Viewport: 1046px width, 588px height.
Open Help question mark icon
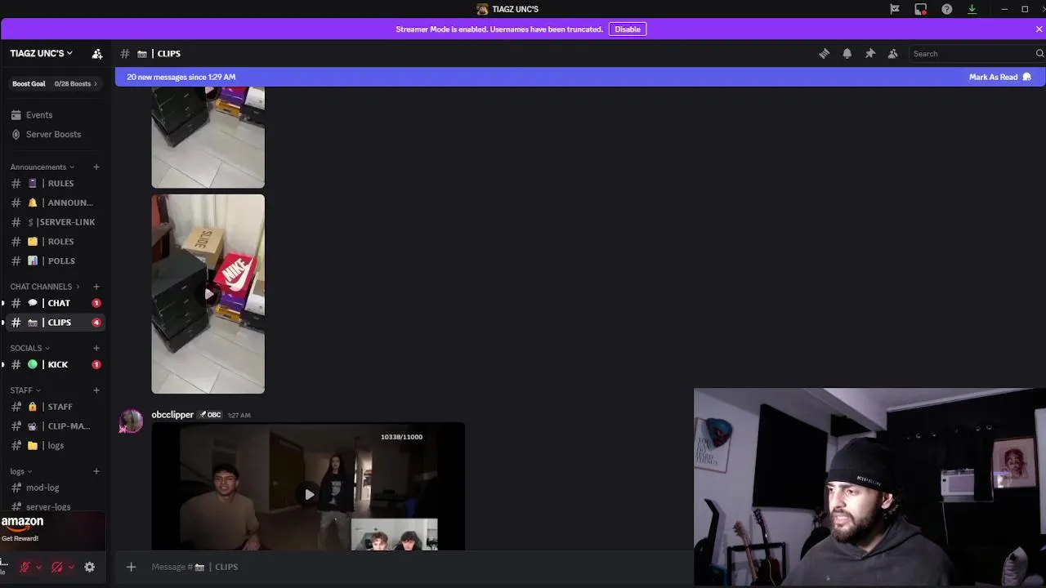946,9
